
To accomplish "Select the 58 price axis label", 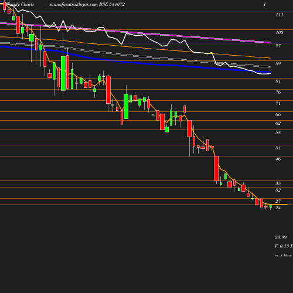I will click(278, 132).
